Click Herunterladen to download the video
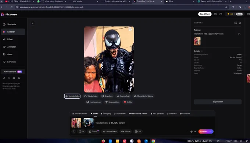The width and height of the screenshot is (250, 143). coord(72,96)
